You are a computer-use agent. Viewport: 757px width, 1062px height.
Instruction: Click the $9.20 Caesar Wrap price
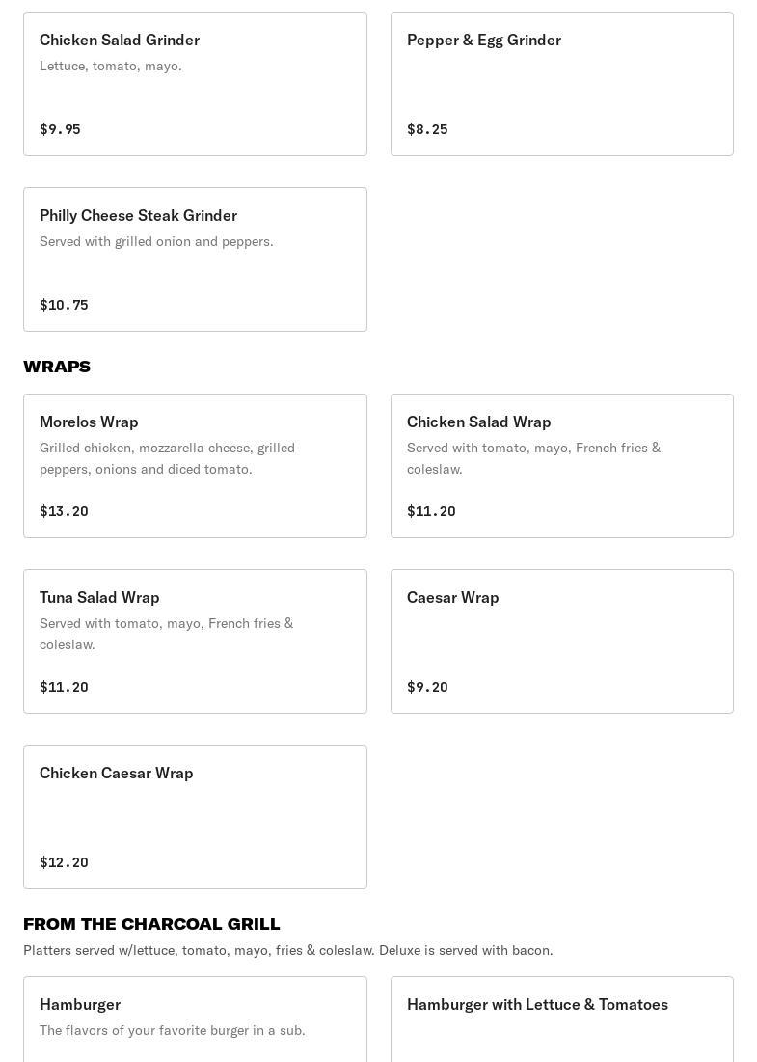(x=427, y=687)
